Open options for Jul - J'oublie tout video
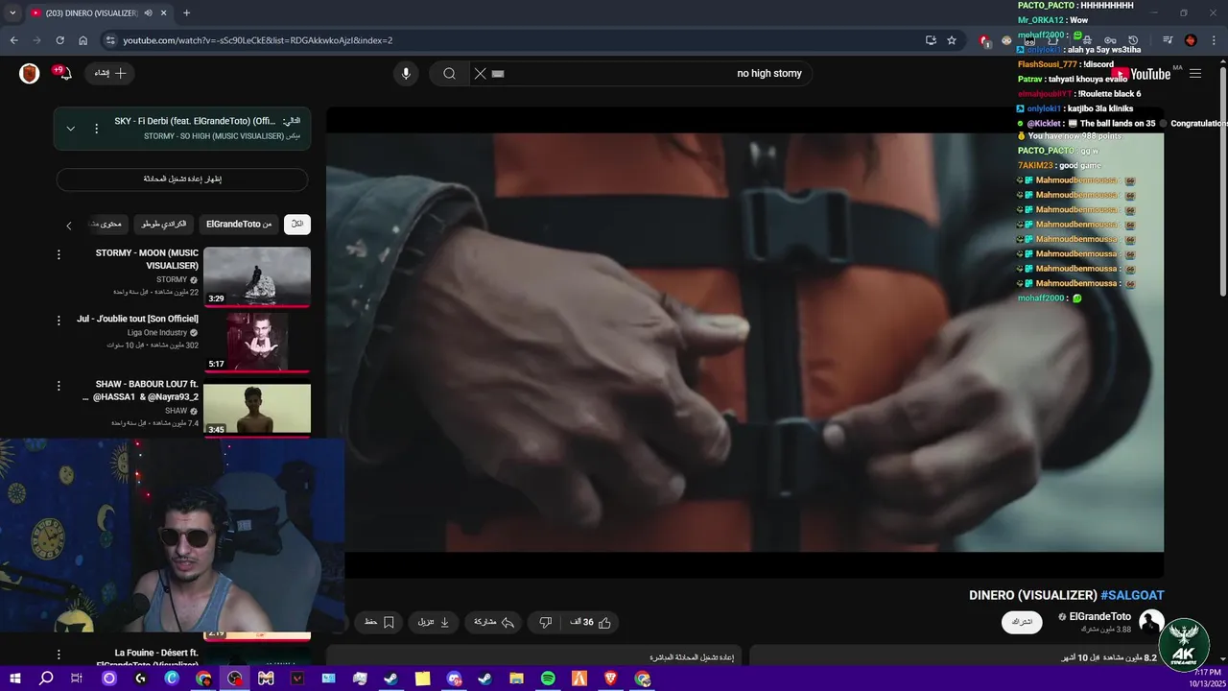Screen dimensions: 1228x691 [59, 320]
